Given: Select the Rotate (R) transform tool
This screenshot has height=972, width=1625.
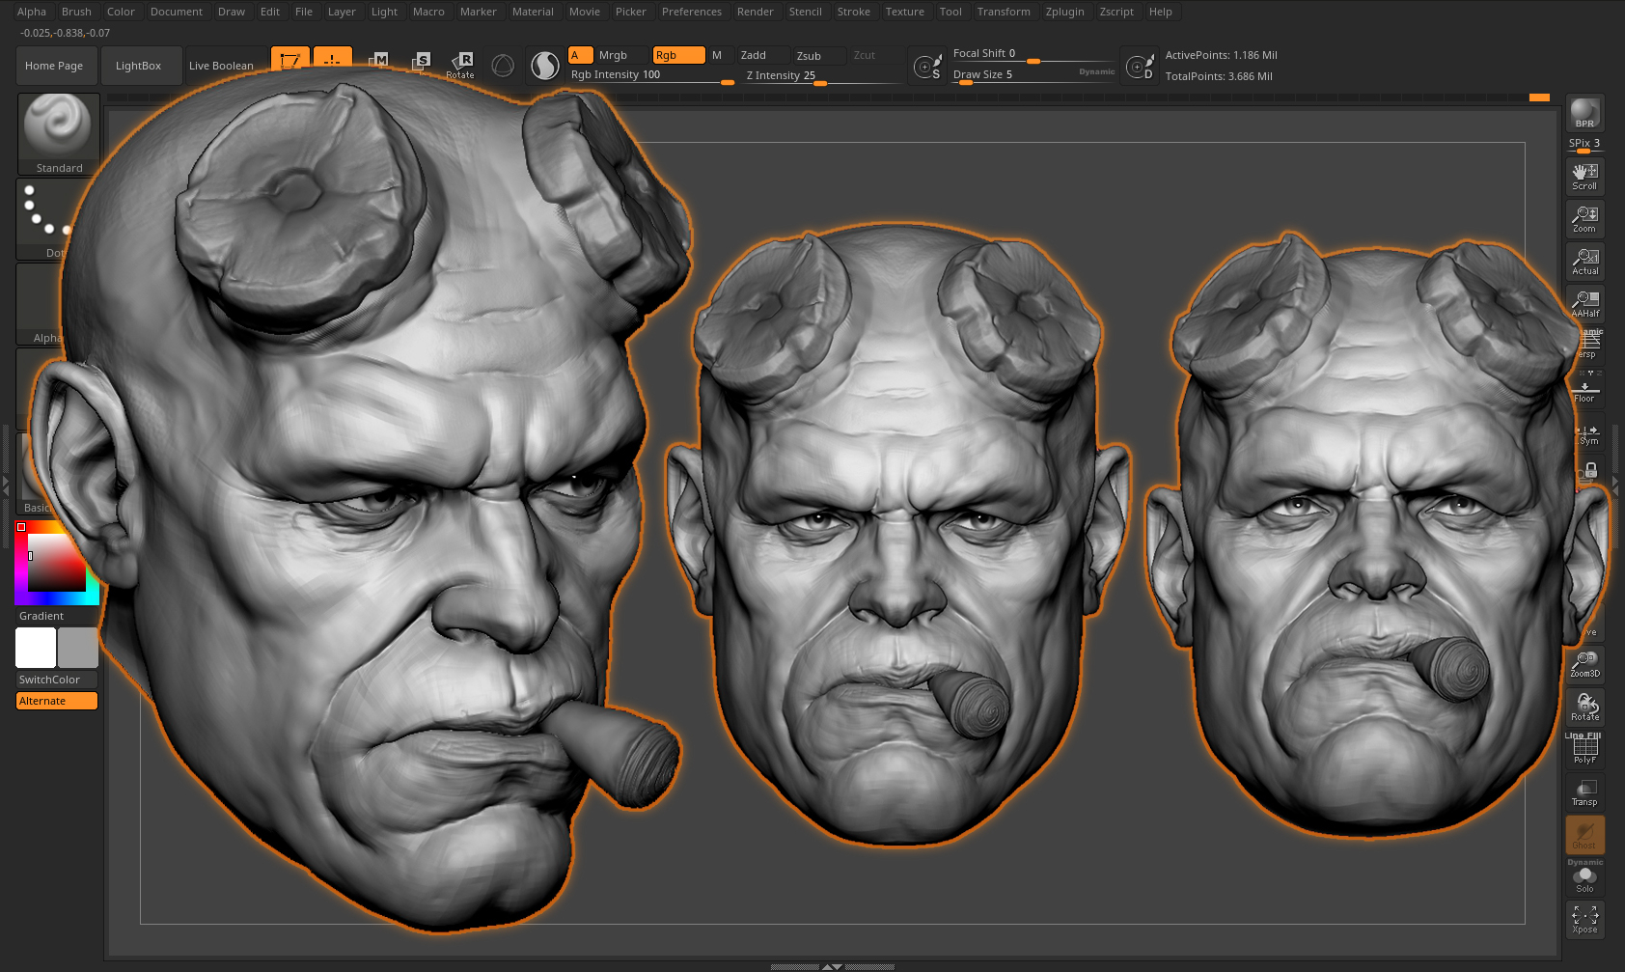Looking at the screenshot, I should pyautogui.click(x=461, y=64).
